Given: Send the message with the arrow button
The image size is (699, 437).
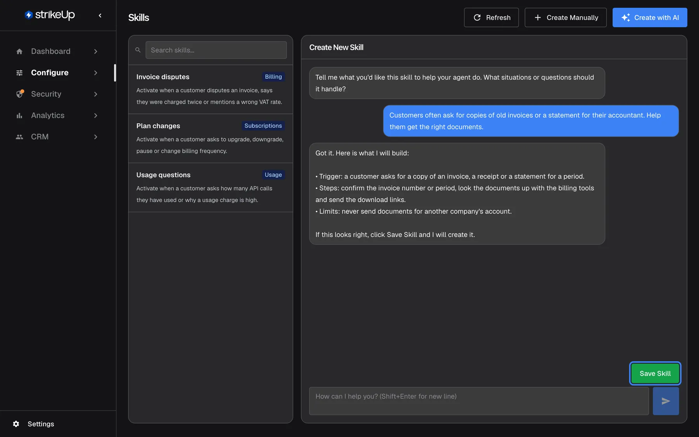Looking at the screenshot, I should [x=666, y=401].
